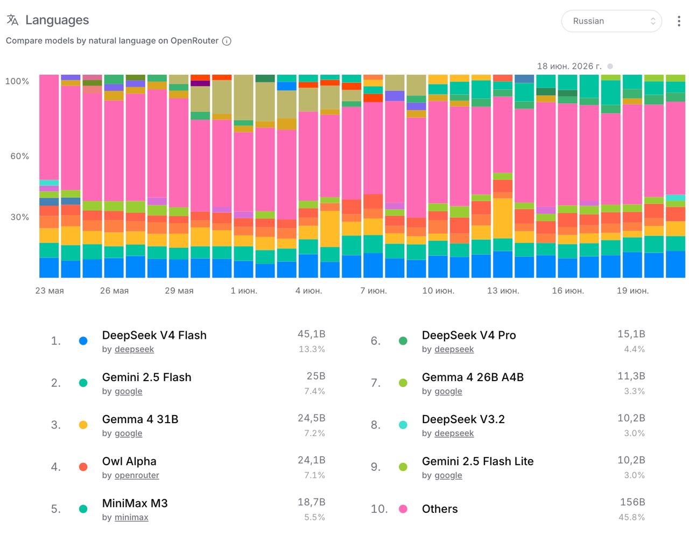Open the google link under Gemma 4 31B
This screenshot has height=536, width=689.
pyautogui.click(x=129, y=433)
